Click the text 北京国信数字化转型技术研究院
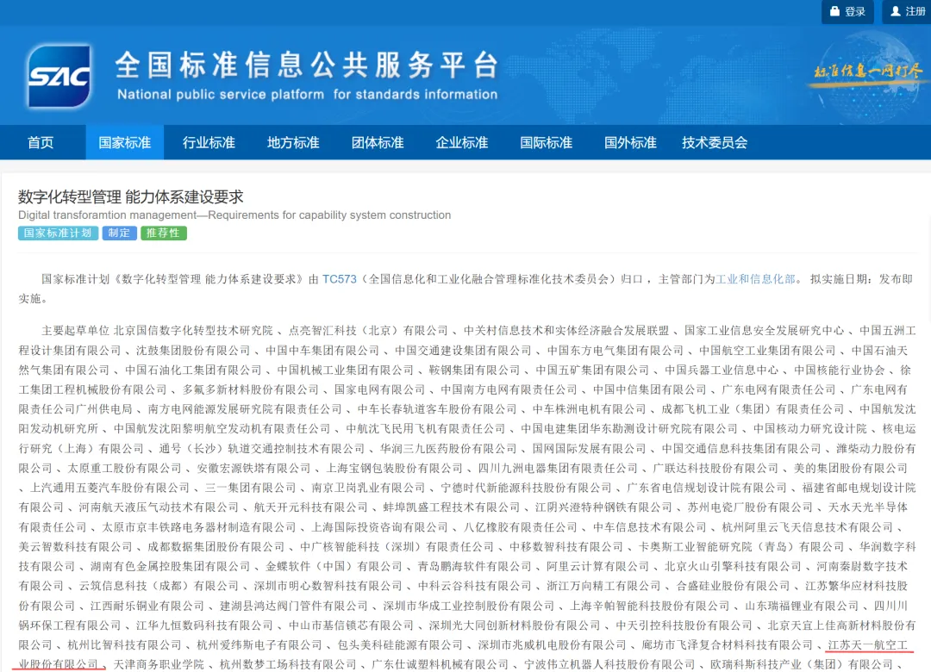This screenshot has height=672, width=931. [193, 331]
